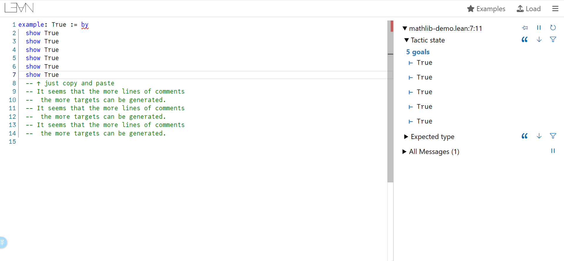564x261 pixels.
Task: Refresh the infoview with the reload icon
Action: coord(553,28)
